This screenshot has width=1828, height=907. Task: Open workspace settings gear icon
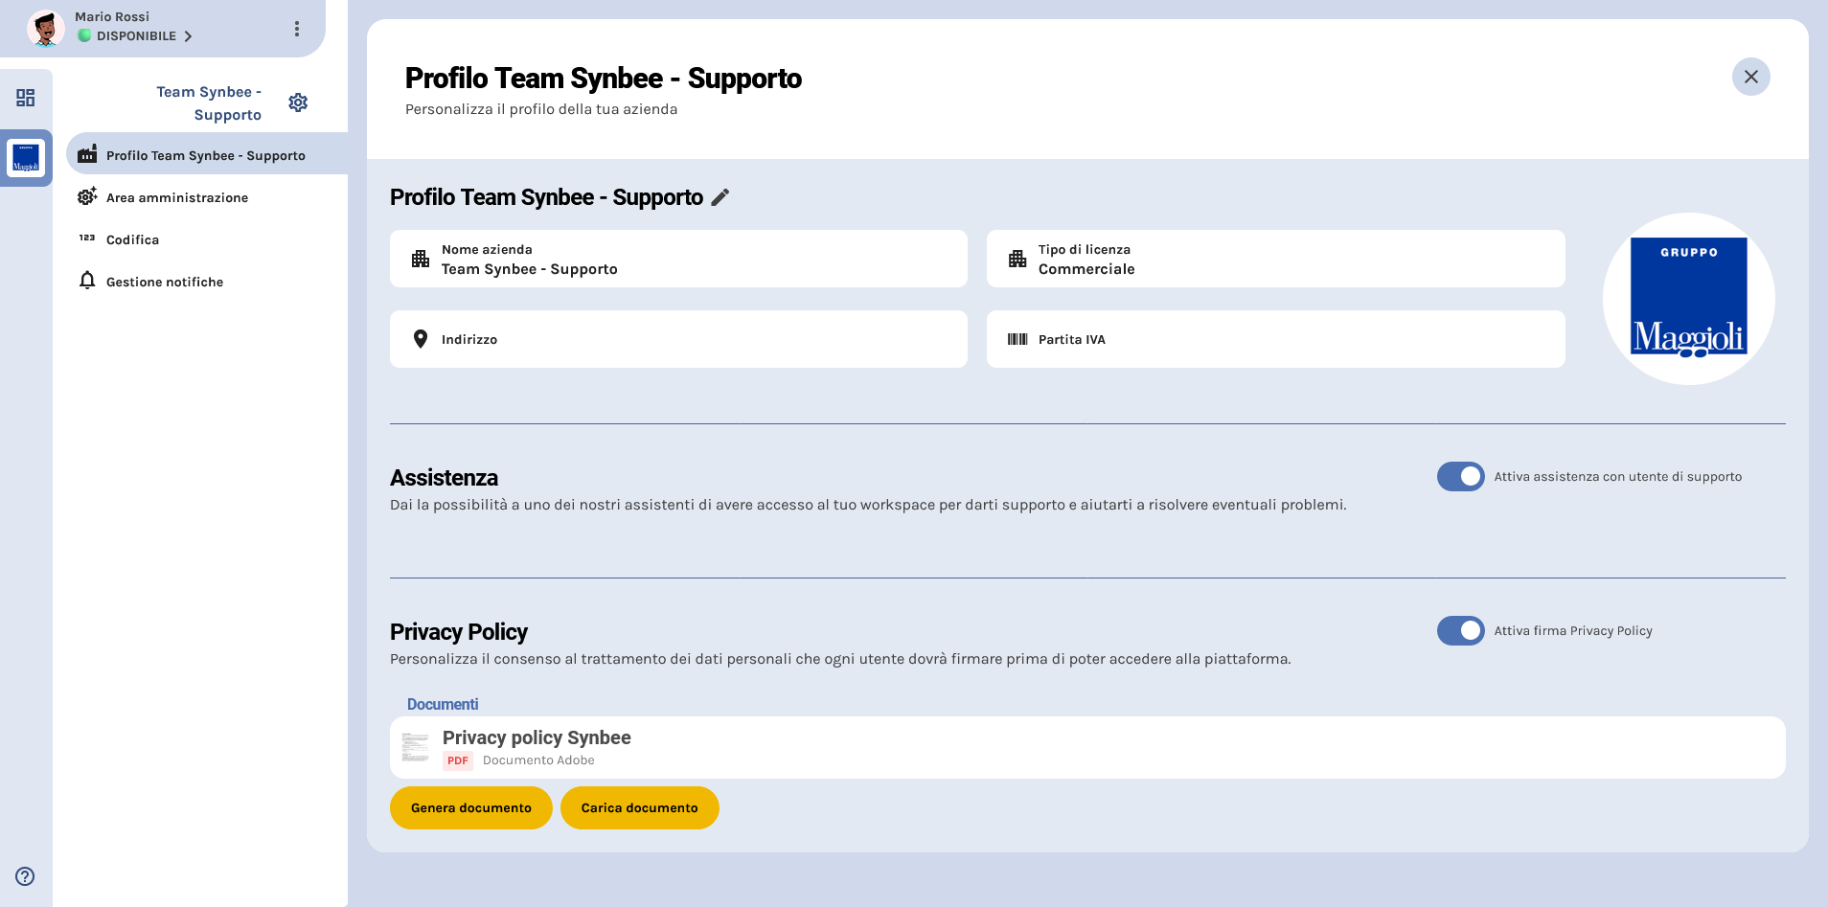point(298,102)
